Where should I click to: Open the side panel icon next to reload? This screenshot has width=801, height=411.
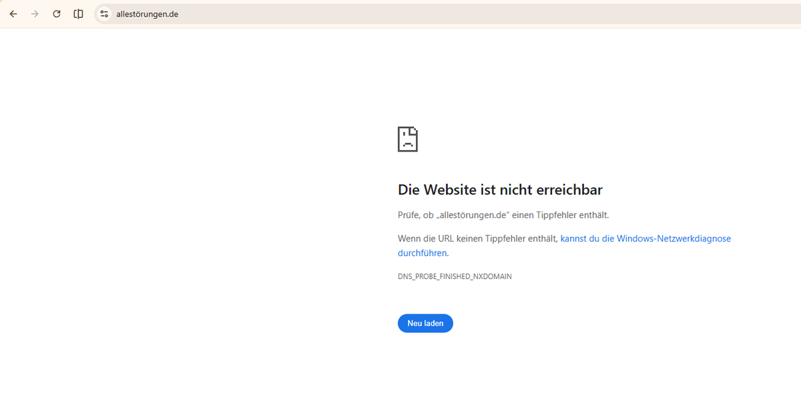(x=79, y=14)
